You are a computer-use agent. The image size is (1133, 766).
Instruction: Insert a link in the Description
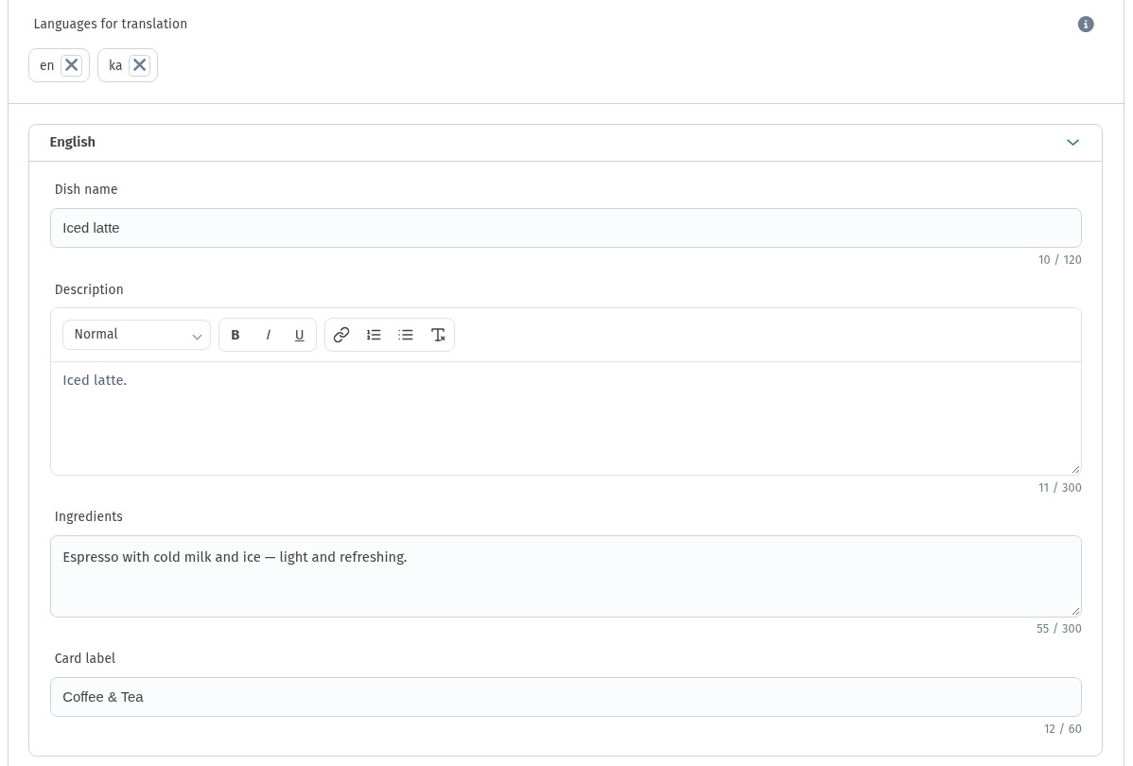341,335
